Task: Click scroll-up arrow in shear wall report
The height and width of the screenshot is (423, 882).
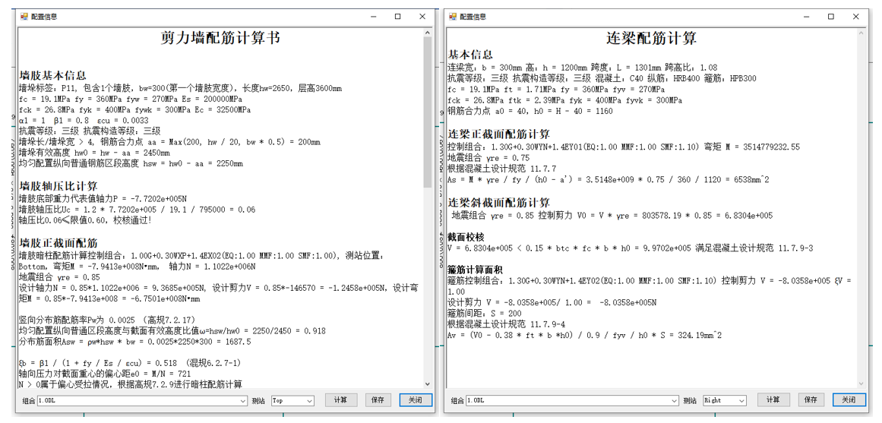Action: (428, 34)
